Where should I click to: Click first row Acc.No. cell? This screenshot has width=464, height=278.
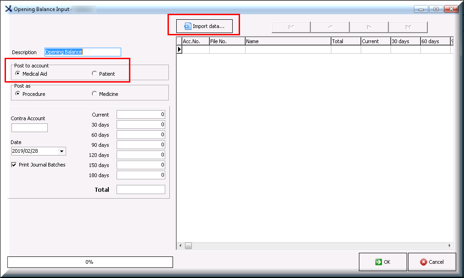click(196, 50)
